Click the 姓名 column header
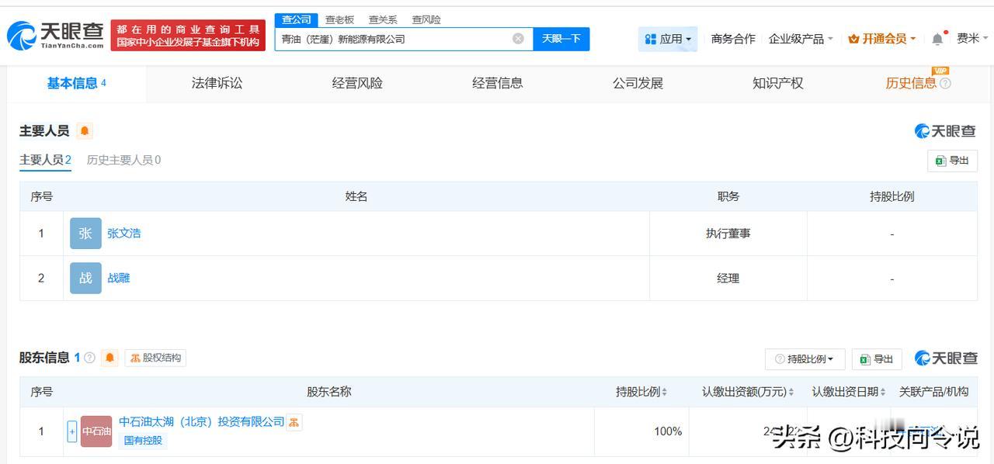Image resolution: width=994 pixels, height=464 pixels. (x=356, y=197)
